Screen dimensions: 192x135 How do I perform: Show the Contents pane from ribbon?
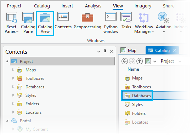63,20
